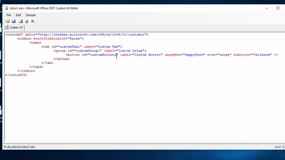Click the closing </customUI> tag

16,75
